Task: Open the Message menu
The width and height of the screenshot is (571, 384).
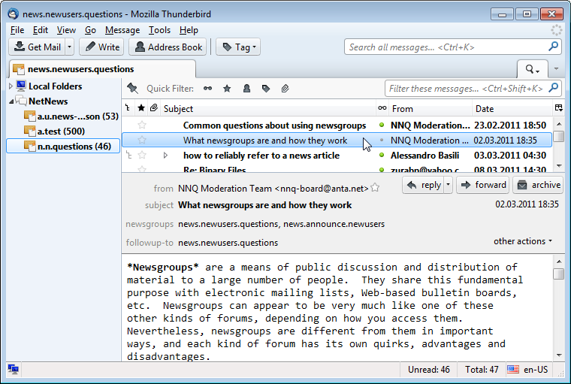Action: (x=122, y=30)
